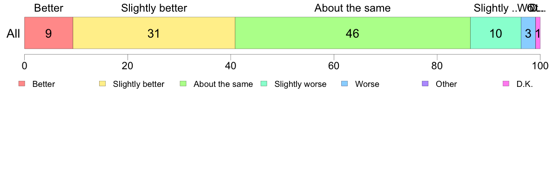553x171 pixels.
Task: Click the yellow Slightly better legend swatch
Action: 102,84
